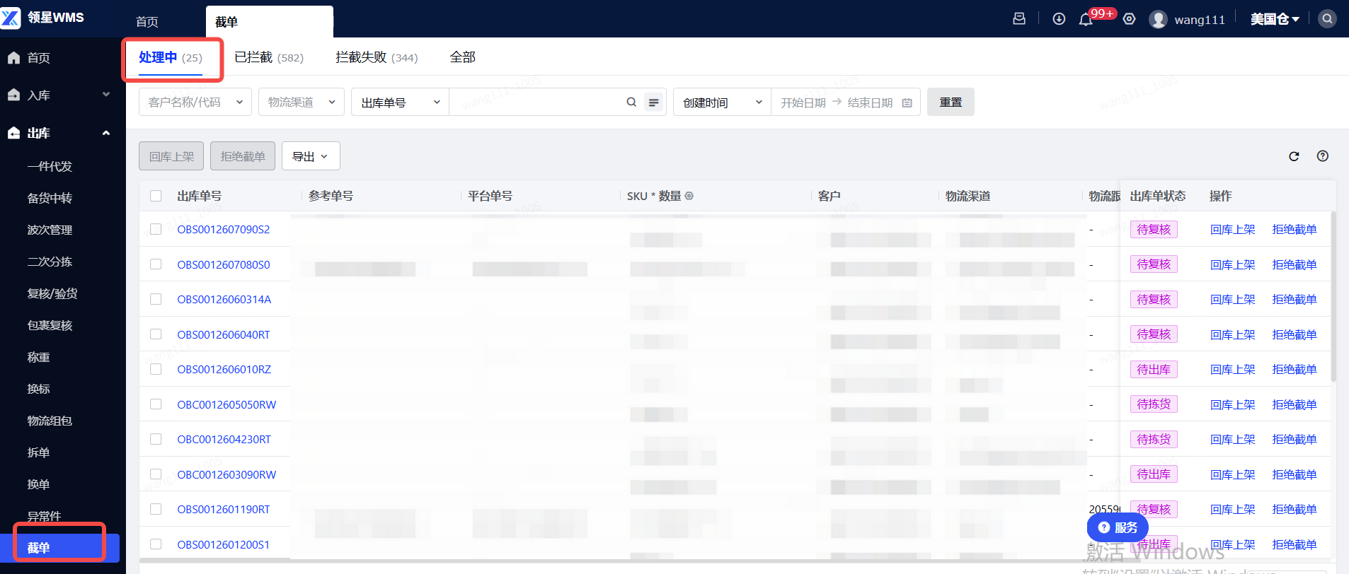
Task: Open the settings gear icon in header
Action: tap(1130, 19)
